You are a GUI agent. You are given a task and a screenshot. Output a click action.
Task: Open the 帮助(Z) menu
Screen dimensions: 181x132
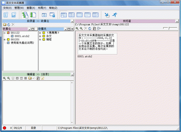[53, 8]
